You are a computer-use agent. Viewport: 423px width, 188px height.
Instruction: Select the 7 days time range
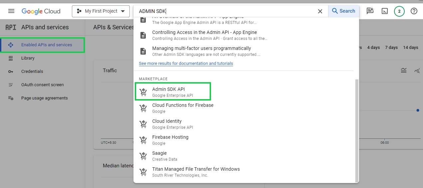tap(391, 48)
